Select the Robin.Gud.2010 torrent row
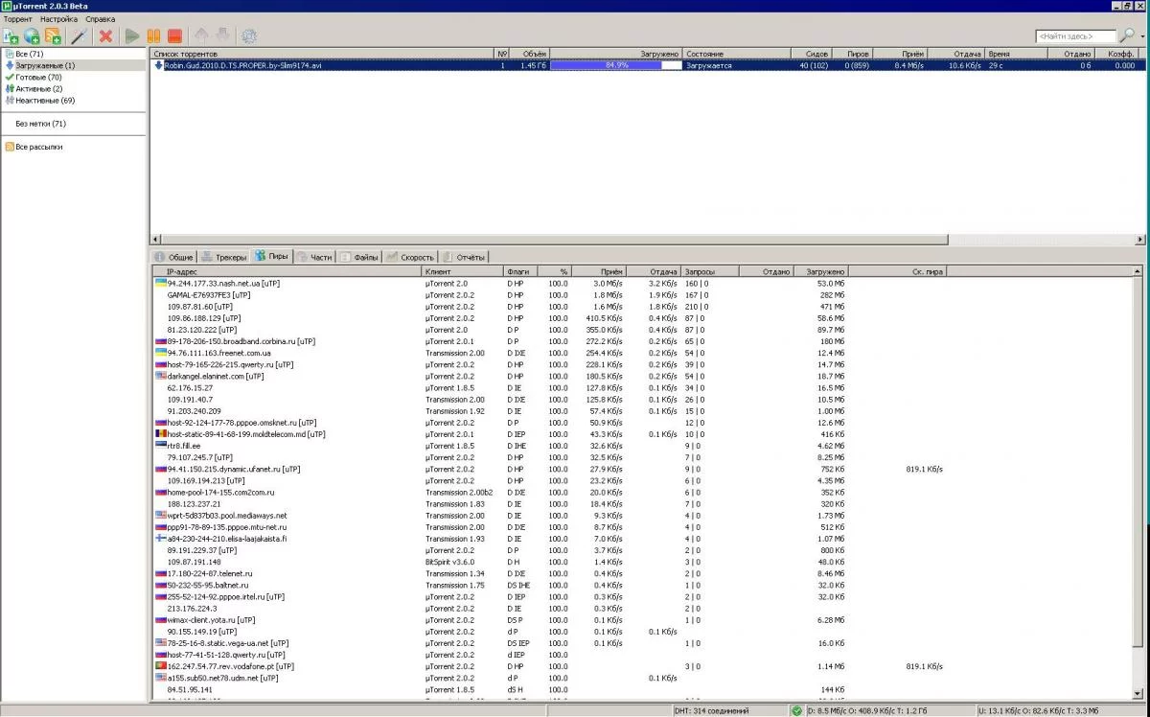1150x717 pixels. click(647, 65)
